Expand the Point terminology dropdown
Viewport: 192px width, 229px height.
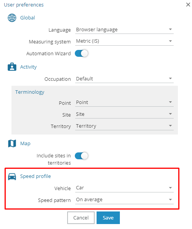(124, 102)
